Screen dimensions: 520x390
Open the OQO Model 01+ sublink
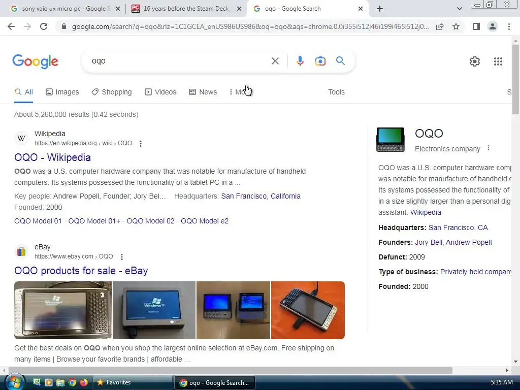click(94, 221)
